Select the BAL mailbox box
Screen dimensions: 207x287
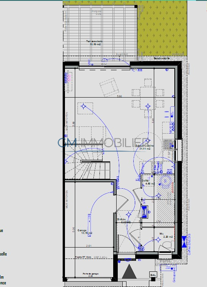click(x=153, y=275)
